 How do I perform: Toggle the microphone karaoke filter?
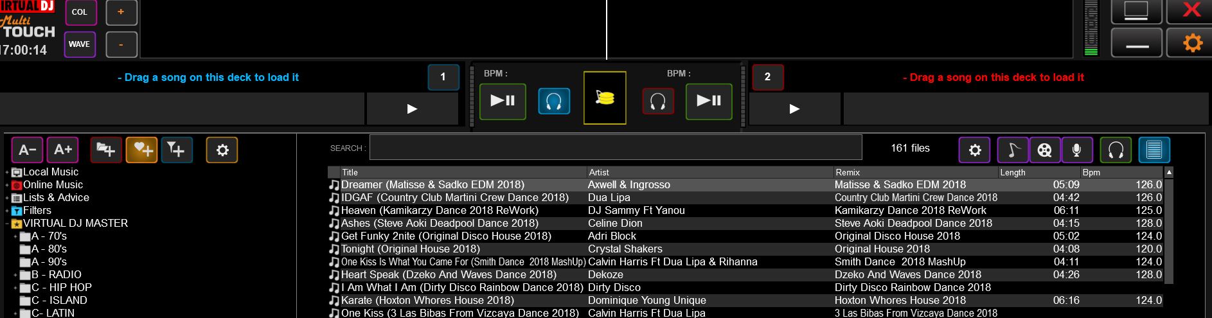click(x=1076, y=150)
